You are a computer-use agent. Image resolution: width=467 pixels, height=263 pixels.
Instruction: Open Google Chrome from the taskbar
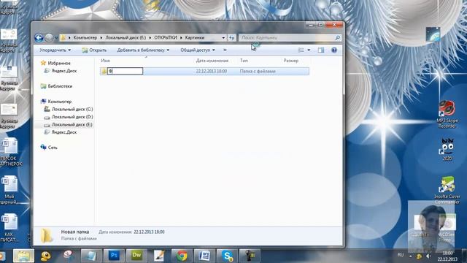(182, 256)
